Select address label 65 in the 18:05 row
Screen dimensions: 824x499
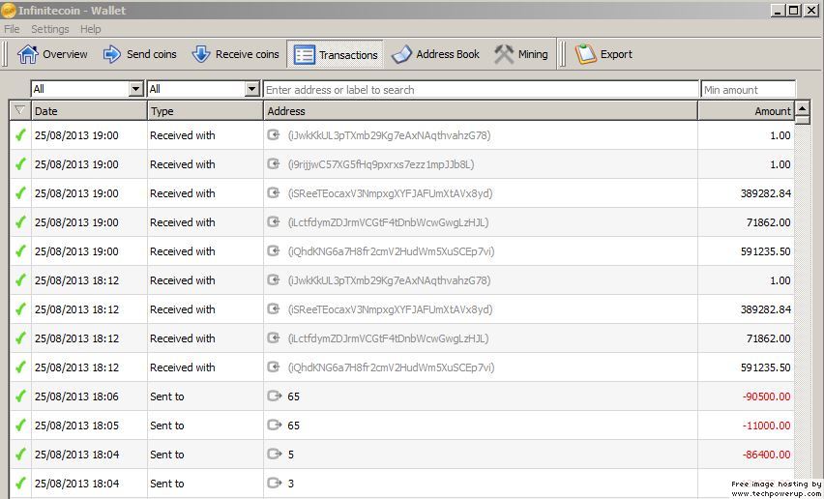click(293, 426)
